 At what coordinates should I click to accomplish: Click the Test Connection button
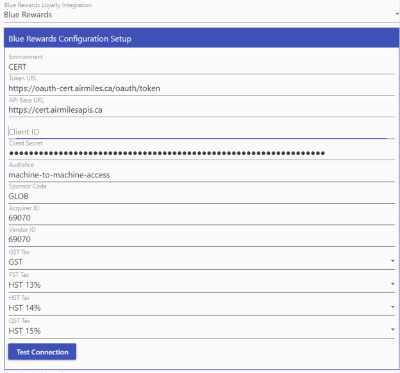click(x=42, y=352)
